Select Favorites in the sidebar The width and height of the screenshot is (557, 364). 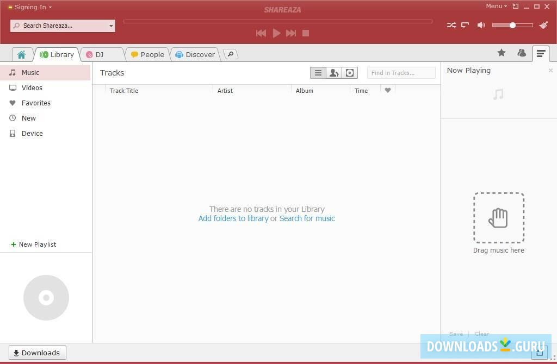coord(45,103)
